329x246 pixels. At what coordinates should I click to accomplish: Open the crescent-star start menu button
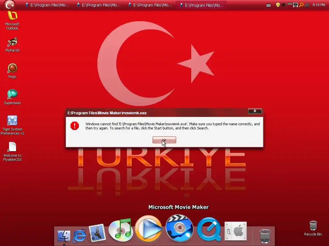tap(9, 5)
